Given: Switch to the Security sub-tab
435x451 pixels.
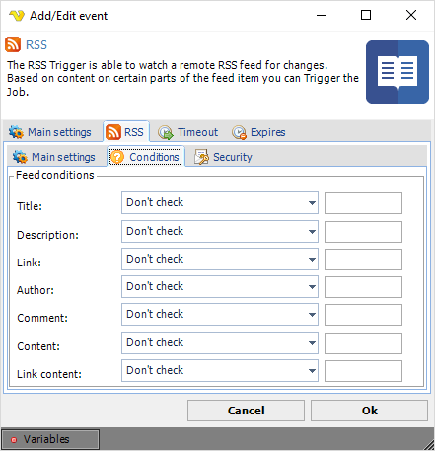Looking at the screenshot, I should [x=223, y=157].
